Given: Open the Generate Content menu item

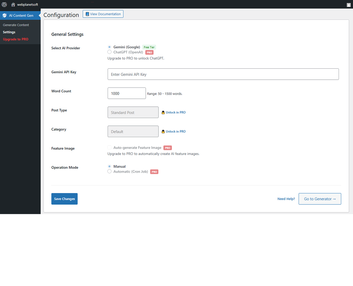Looking at the screenshot, I should pos(16,25).
